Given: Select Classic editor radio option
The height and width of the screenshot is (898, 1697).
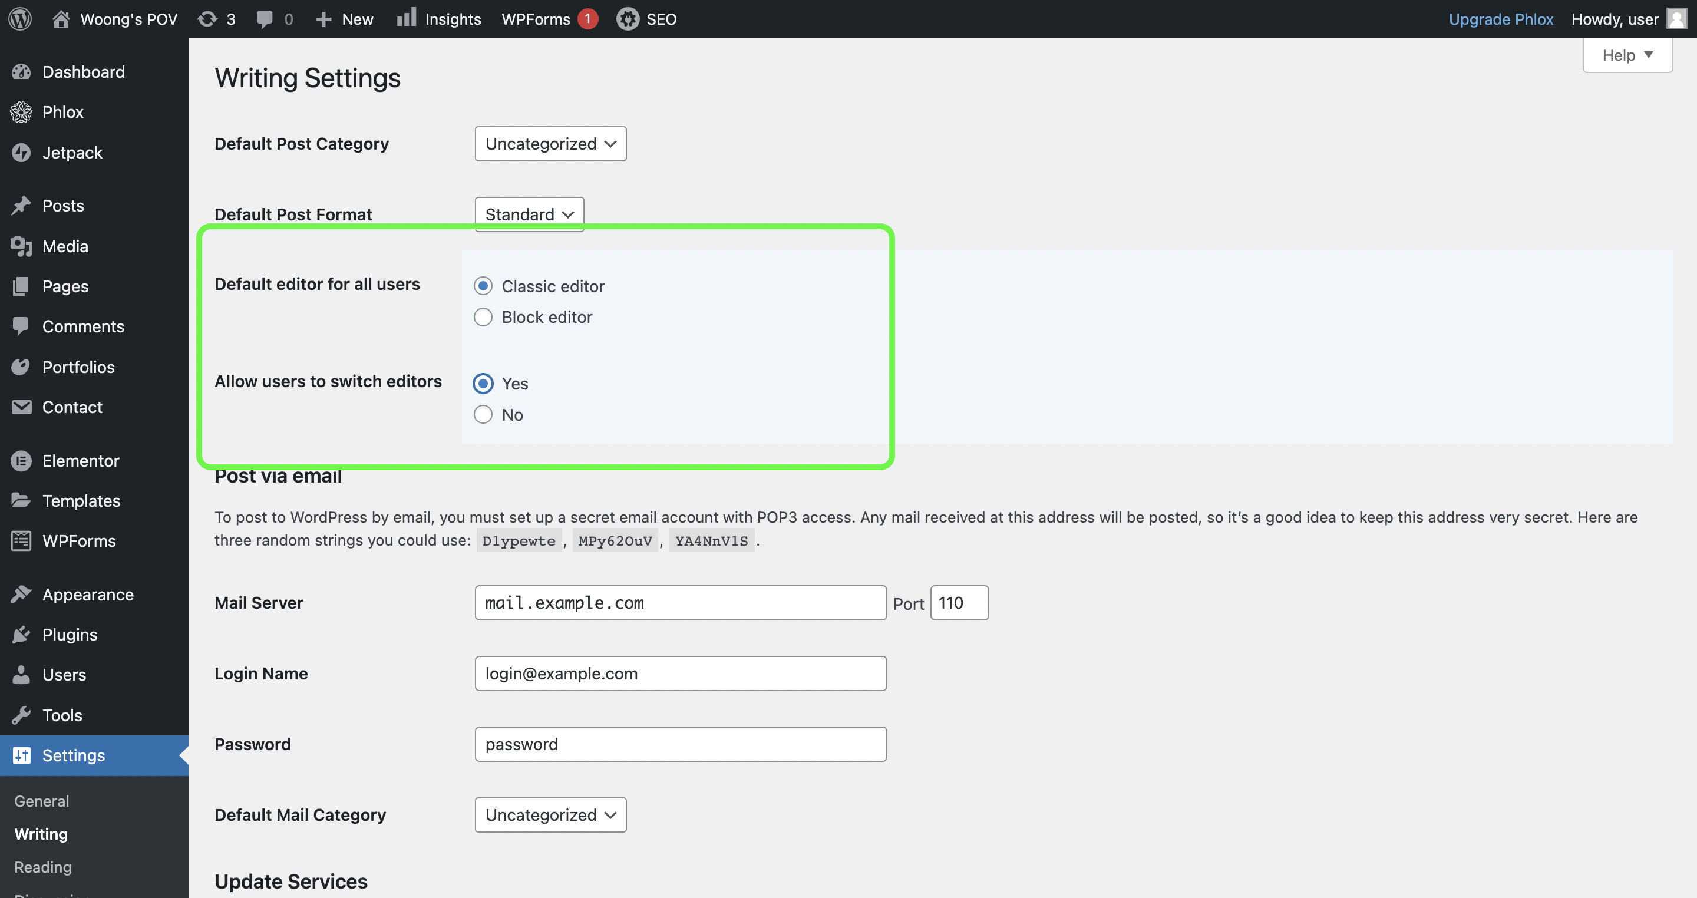Looking at the screenshot, I should click(483, 286).
